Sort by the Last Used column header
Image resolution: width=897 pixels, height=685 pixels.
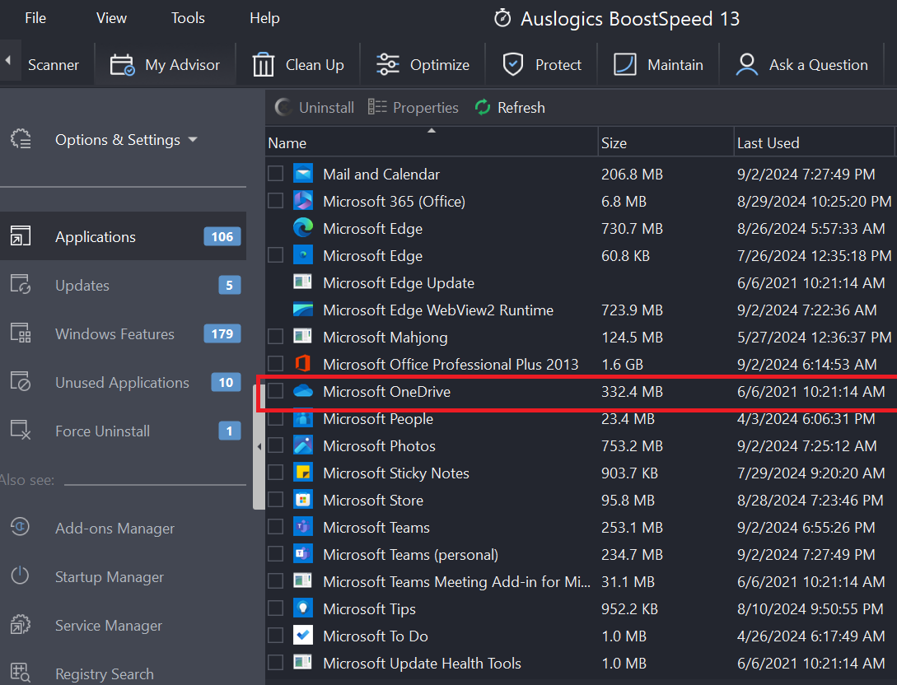(815, 143)
